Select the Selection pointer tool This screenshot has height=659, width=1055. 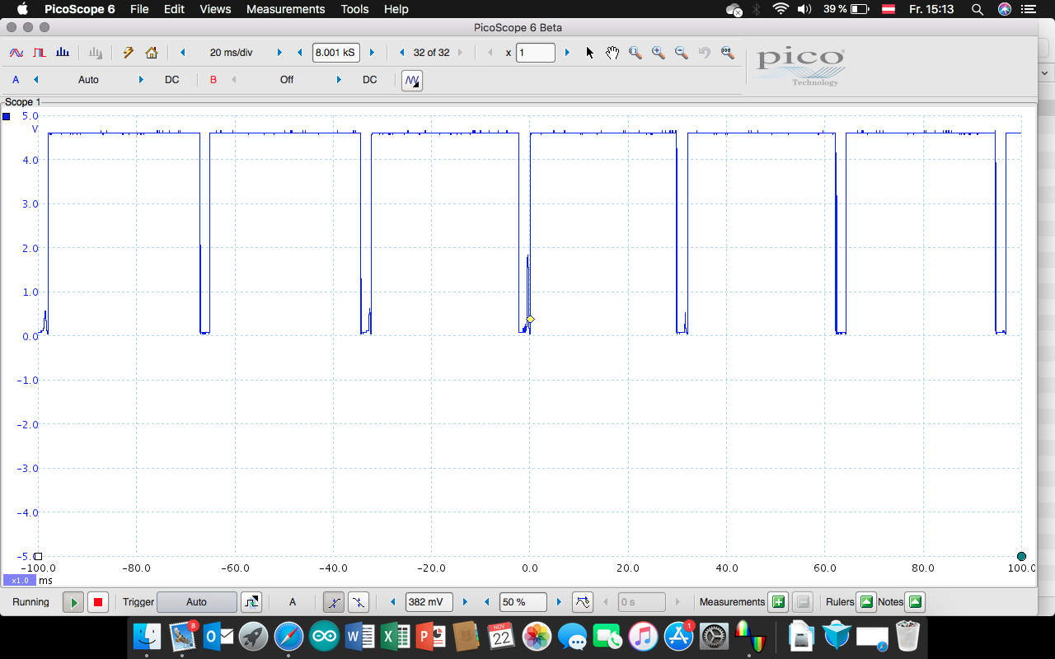click(x=590, y=53)
